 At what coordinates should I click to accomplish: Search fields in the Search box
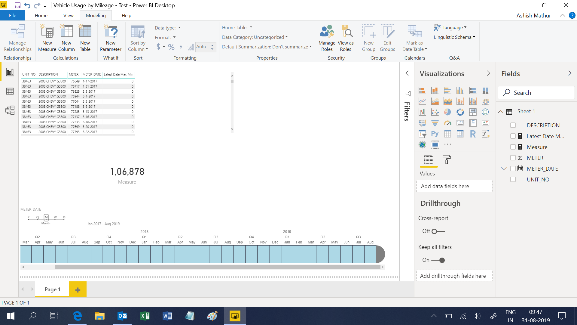(536, 93)
